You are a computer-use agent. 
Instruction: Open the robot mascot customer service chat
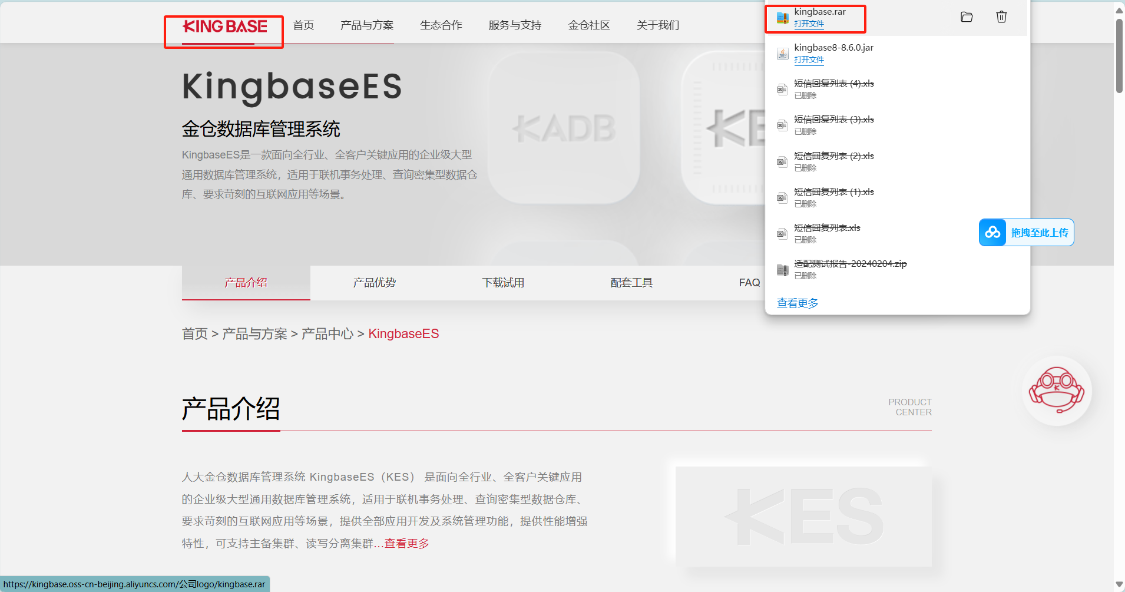click(x=1057, y=391)
